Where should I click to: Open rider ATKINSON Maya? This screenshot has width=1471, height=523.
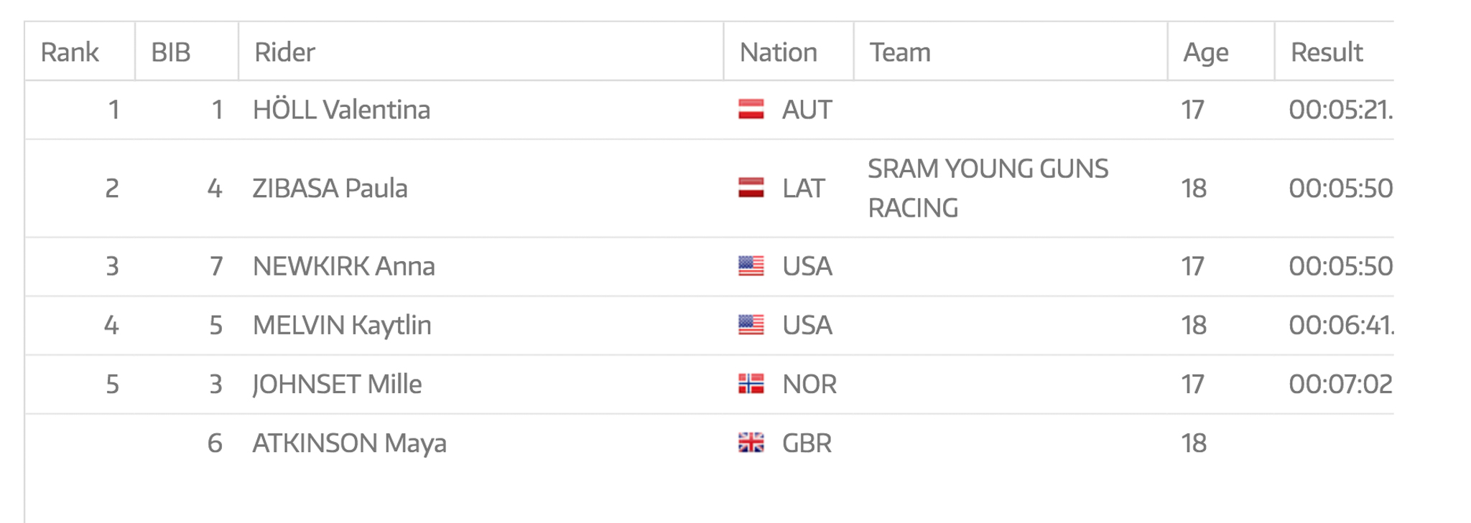[350, 443]
